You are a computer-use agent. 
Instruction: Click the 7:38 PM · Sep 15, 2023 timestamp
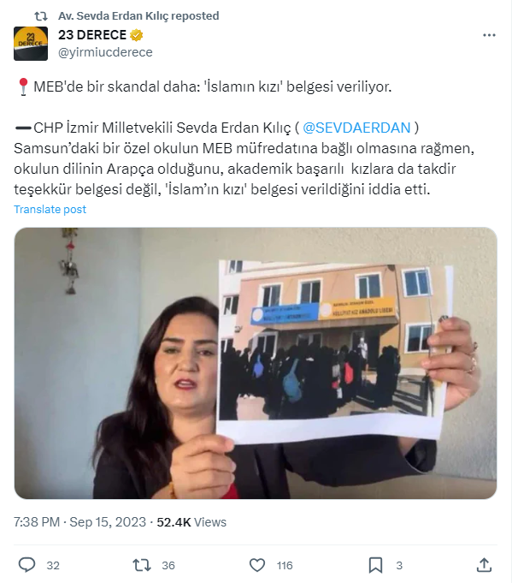pyautogui.click(x=79, y=522)
